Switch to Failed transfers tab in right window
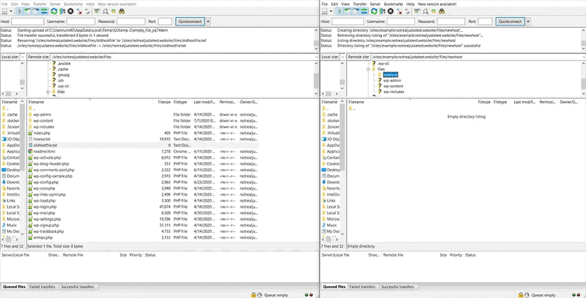 point(363,287)
